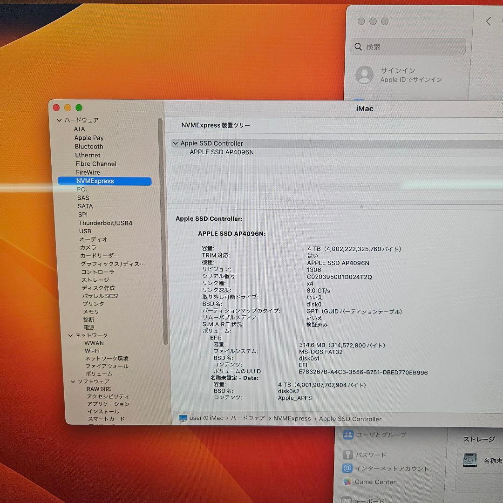Click the back chevron in System Settings
Viewport: 503px width, 503px height.
point(488,21)
